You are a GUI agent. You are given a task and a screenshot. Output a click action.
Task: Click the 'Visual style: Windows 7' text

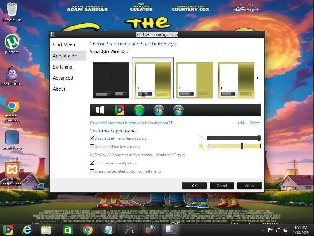pyautogui.click(x=109, y=52)
